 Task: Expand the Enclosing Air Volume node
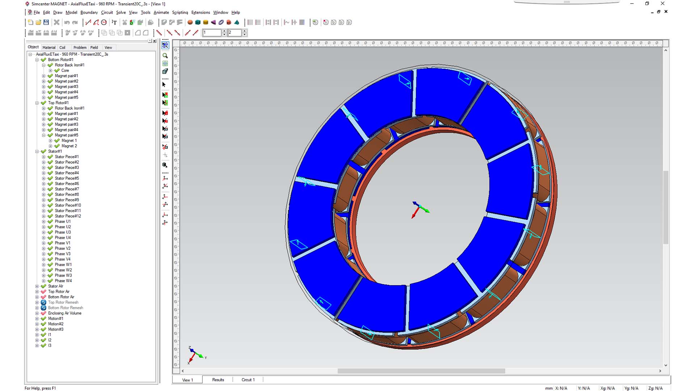tap(37, 313)
